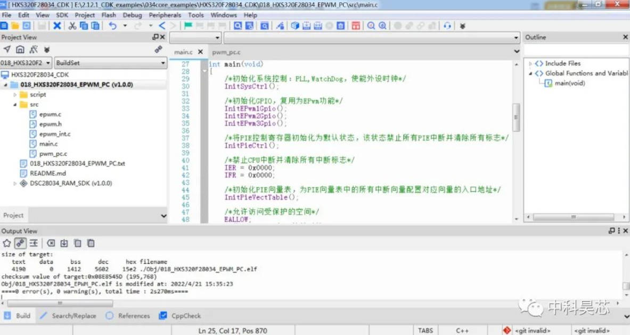Click the red flash download icon

point(356,26)
